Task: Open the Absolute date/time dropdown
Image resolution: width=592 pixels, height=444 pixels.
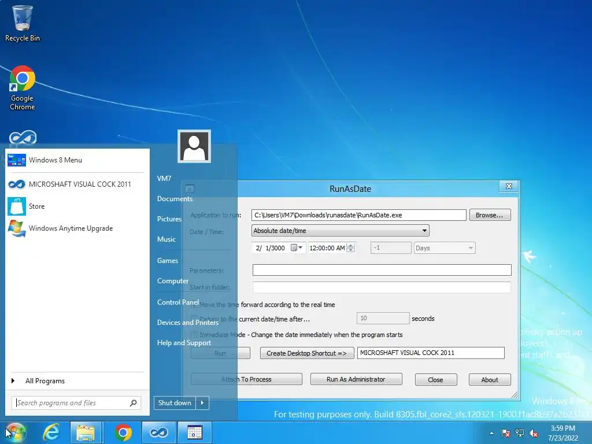Action: (340, 231)
